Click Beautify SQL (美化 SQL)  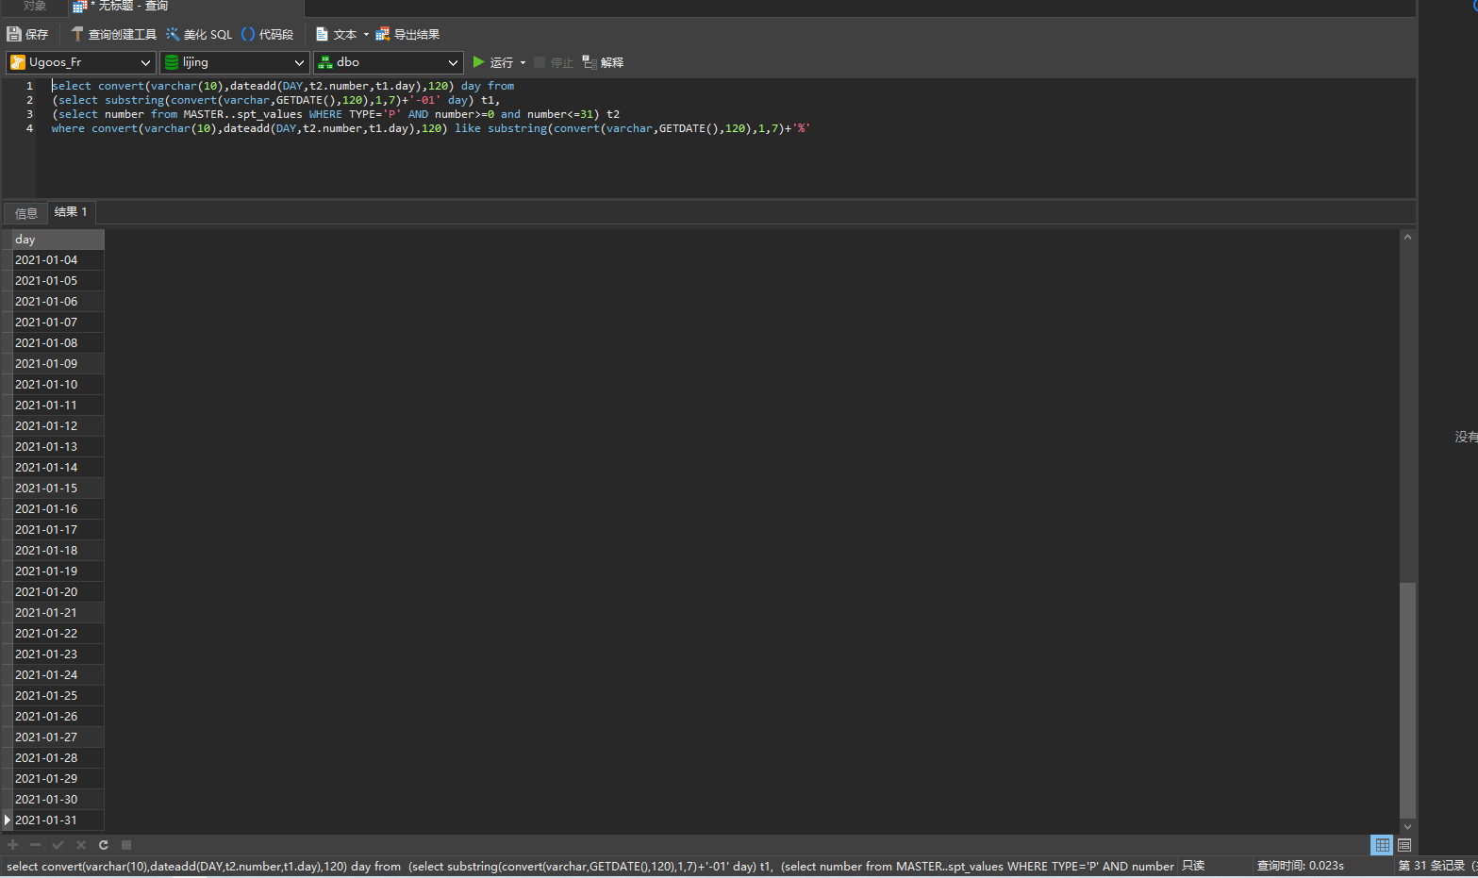coord(199,34)
